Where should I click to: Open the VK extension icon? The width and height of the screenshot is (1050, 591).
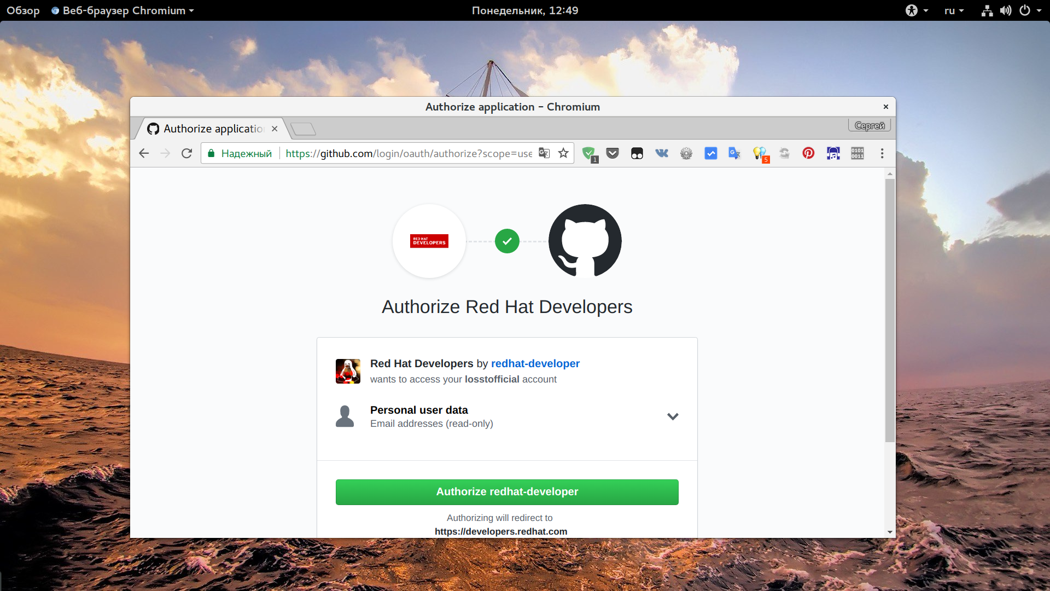pyautogui.click(x=662, y=153)
